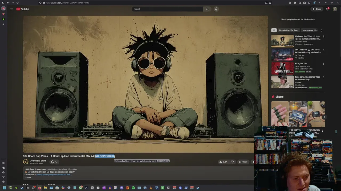Click the sidebar history clock icon
This screenshot has height=191, width=341.
click(x=3, y=172)
